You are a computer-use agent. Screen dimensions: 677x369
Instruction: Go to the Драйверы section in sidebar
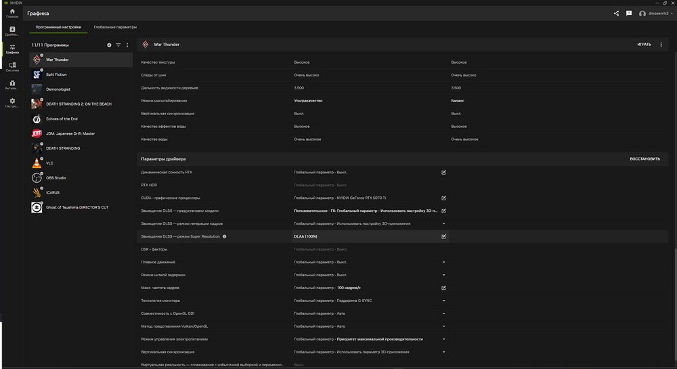pyautogui.click(x=12, y=31)
